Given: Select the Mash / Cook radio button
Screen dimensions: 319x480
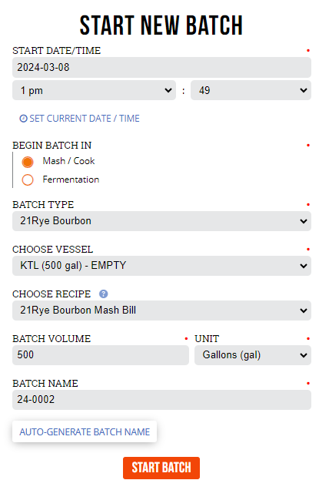Looking at the screenshot, I should pyautogui.click(x=28, y=162).
